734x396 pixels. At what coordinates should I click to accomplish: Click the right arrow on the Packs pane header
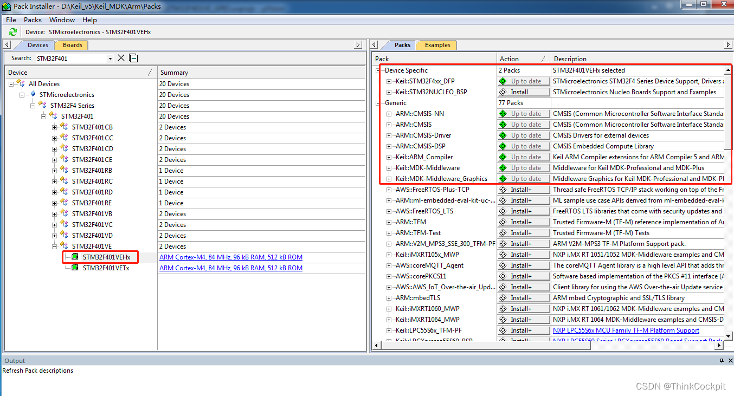coord(728,45)
